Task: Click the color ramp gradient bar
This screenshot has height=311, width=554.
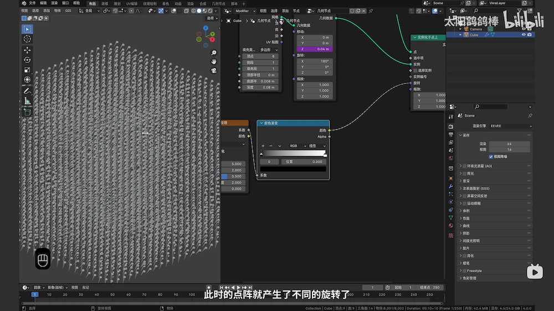Action: 293,153
